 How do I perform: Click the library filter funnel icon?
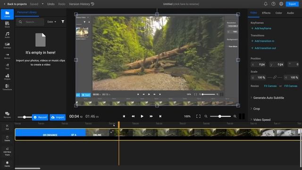[x=63, y=22]
